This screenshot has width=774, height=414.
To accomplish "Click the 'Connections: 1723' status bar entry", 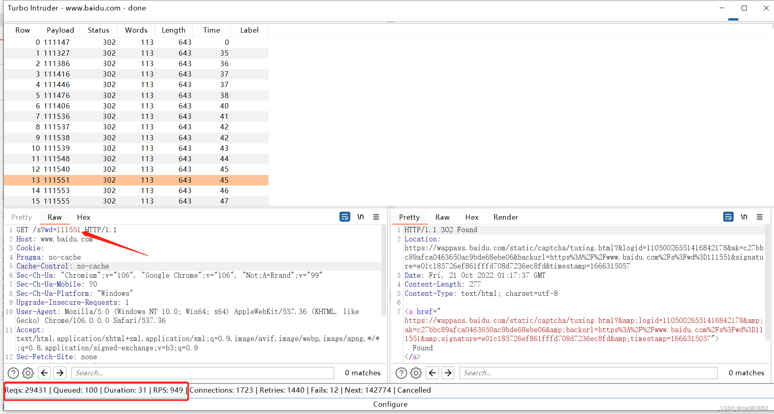I will point(221,390).
